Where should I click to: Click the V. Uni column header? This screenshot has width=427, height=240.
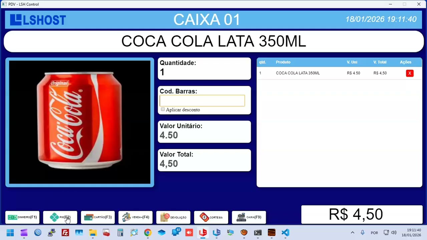click(x=352, y=62)
